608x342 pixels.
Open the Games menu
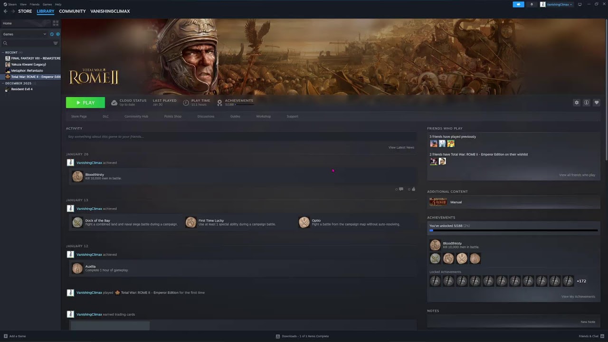47,4
